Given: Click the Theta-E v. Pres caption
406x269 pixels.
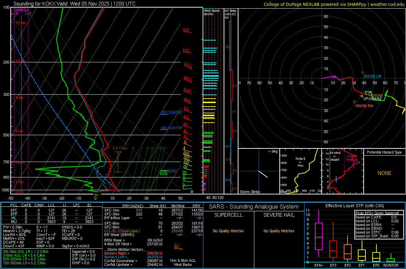Looking at the screenshot, I should [300, 162].
